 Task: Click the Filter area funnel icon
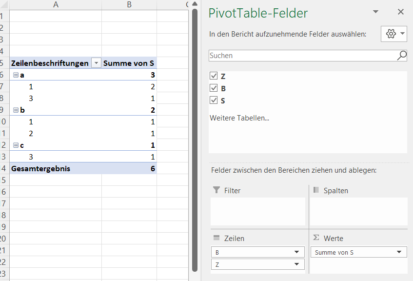216,190
